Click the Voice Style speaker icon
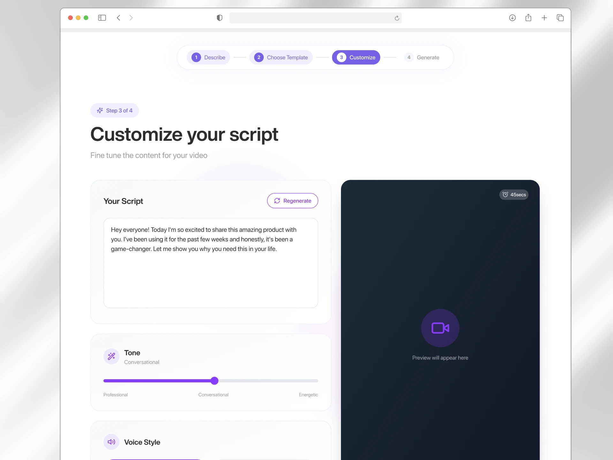 click(x=111, y=442)
